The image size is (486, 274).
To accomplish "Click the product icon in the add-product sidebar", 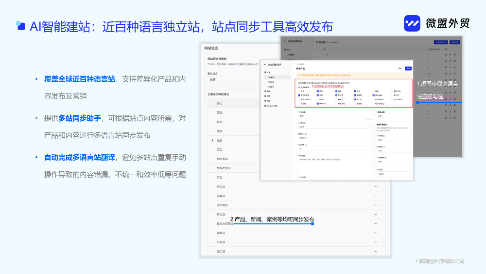I will pos(265,73).
